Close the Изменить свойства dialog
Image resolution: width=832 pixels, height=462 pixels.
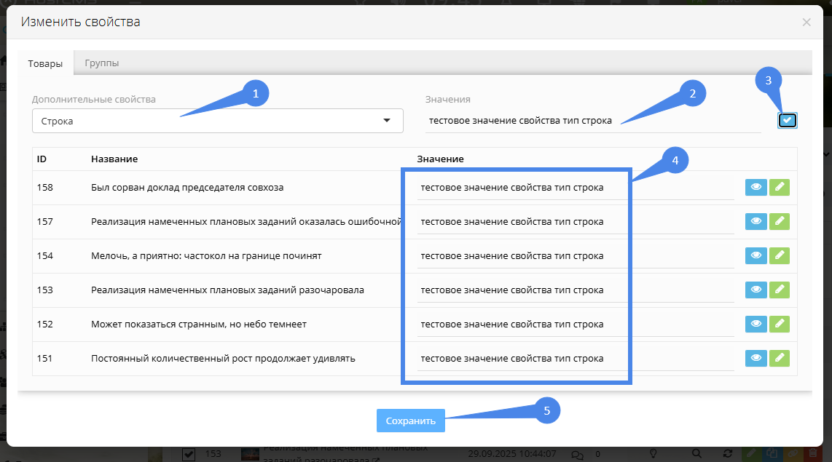(x=807, y=23)
